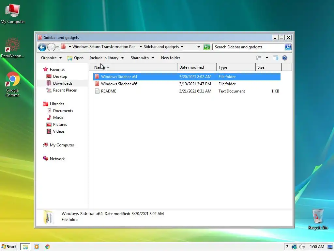334x251 pixels.
Task: Open the view options dropdown arrow
Action: point(267,58)
